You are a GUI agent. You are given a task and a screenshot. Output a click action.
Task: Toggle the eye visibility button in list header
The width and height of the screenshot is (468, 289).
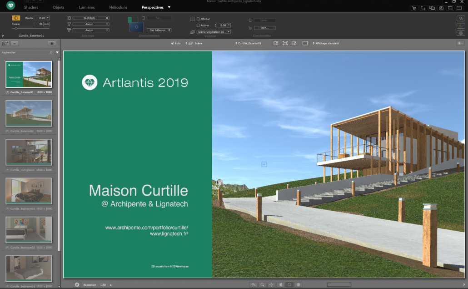click(52, 44)
